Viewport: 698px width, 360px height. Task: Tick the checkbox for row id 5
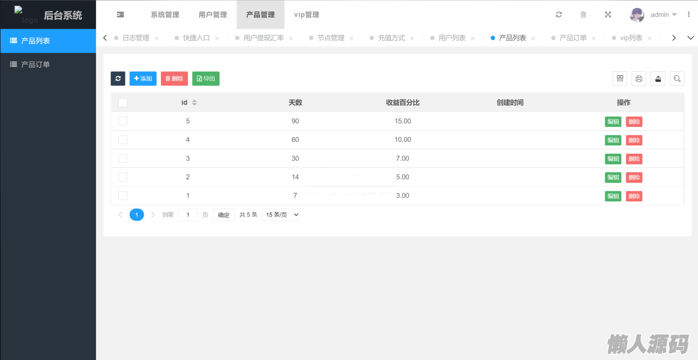pos(123,121)
